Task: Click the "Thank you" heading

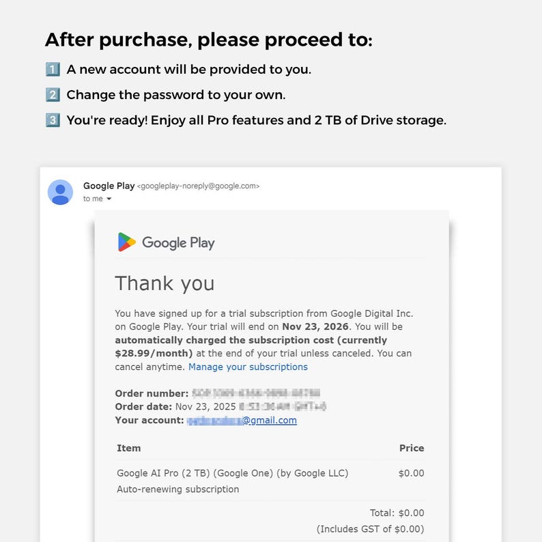Action: pos(165,283)
